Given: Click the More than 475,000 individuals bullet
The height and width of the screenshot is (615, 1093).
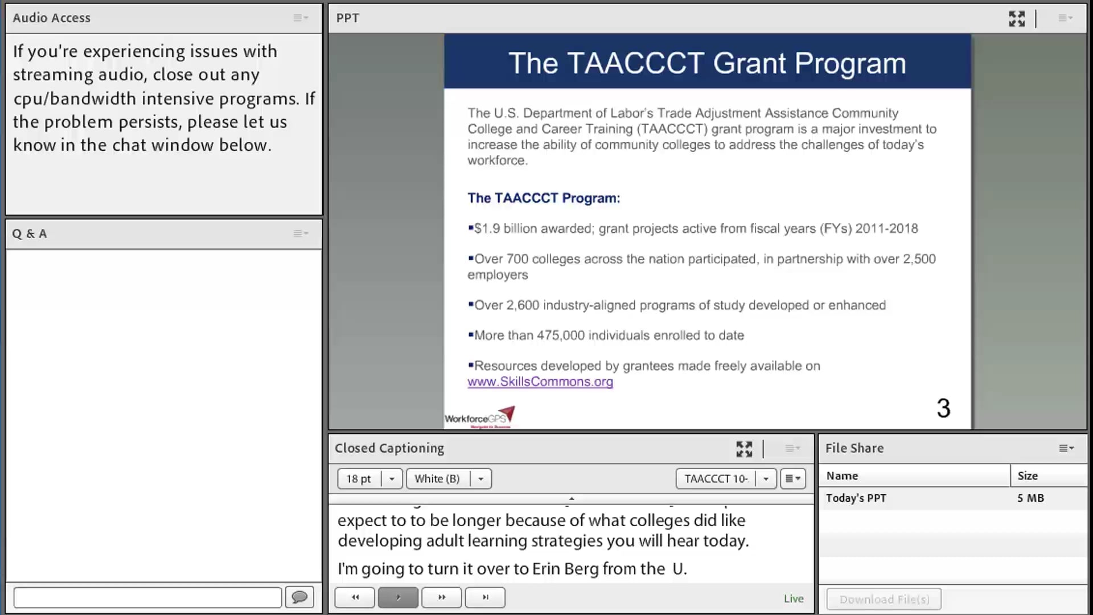Looking at the screenshot, I should [606, 336].
